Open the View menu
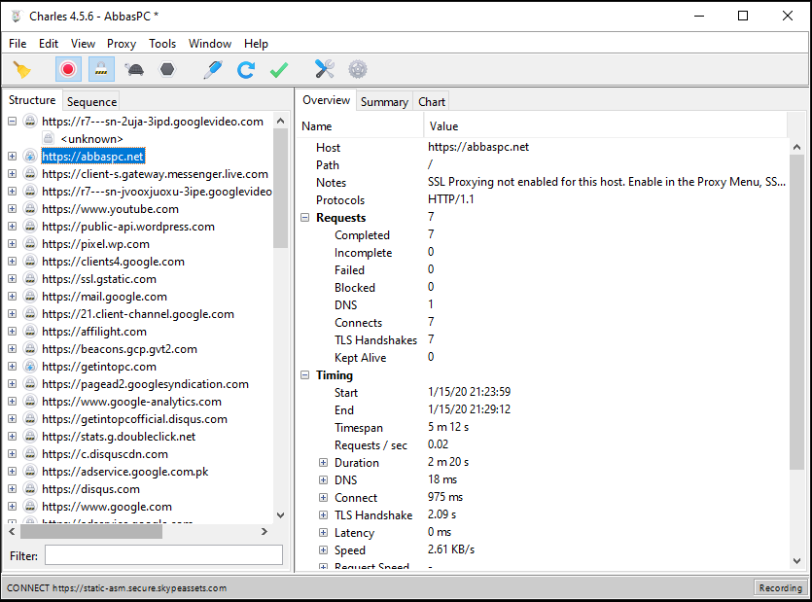The image size is (812, 602). click(x=83, y=44)
